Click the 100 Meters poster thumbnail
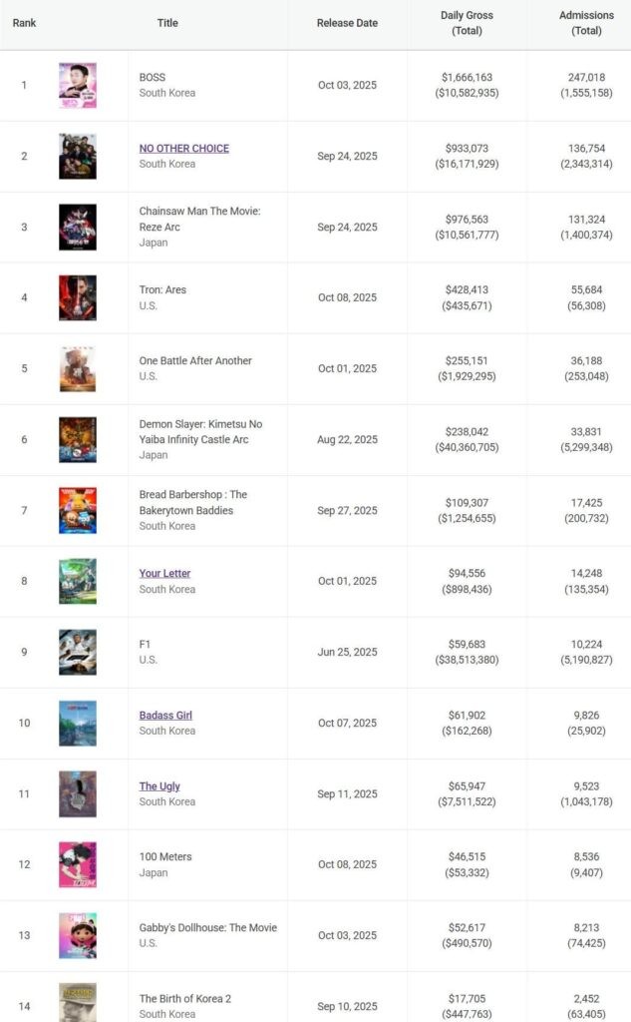Viewport: 631px width, 1022px height. pos(78,865)
